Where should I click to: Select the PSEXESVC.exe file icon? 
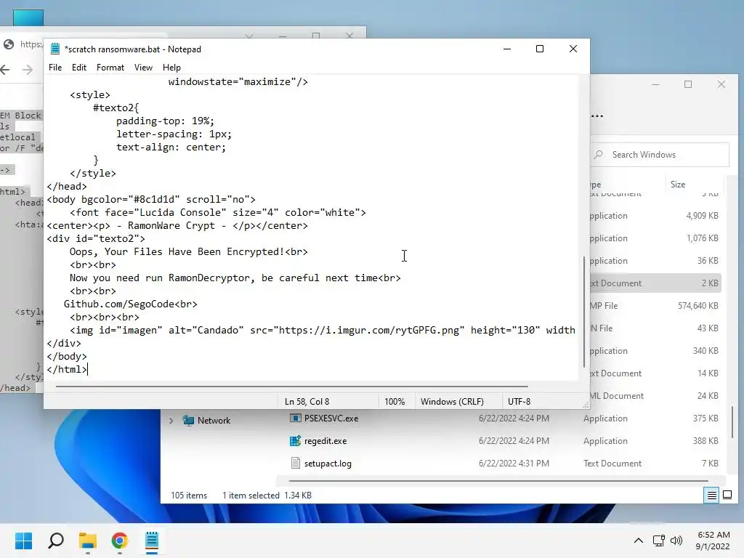[295, 418]
